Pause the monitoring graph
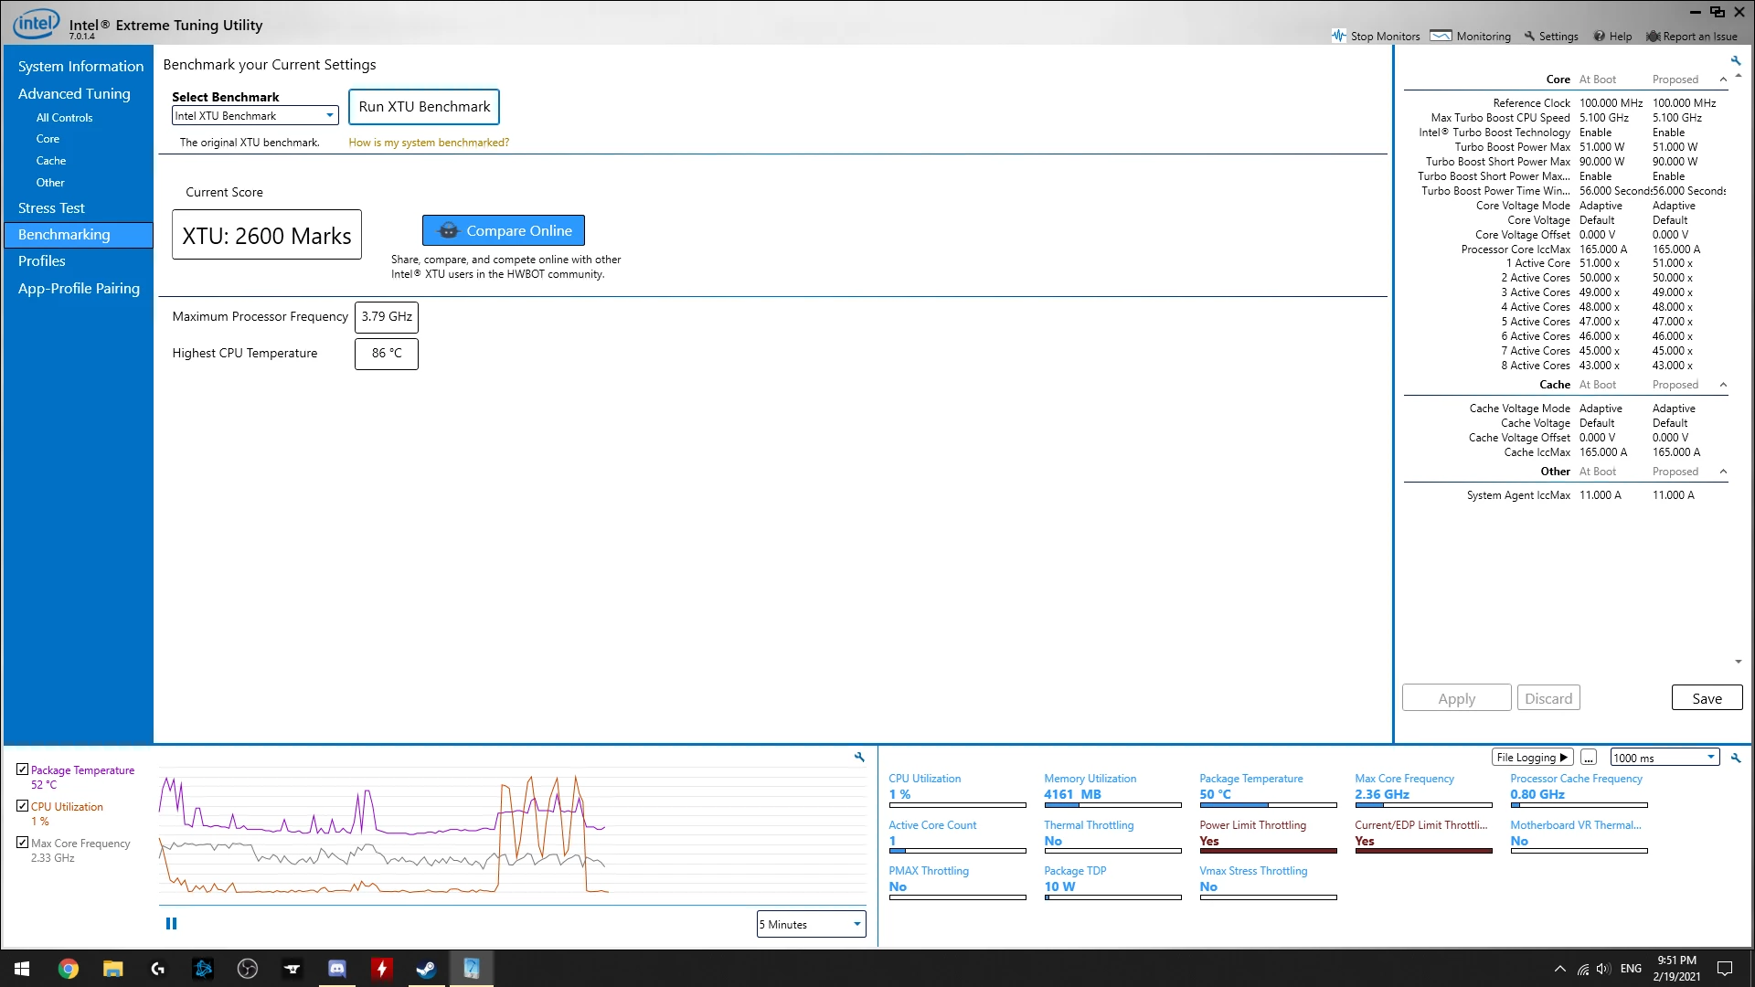This screenshot has height=987, width=1755. (x=171, y=924)
